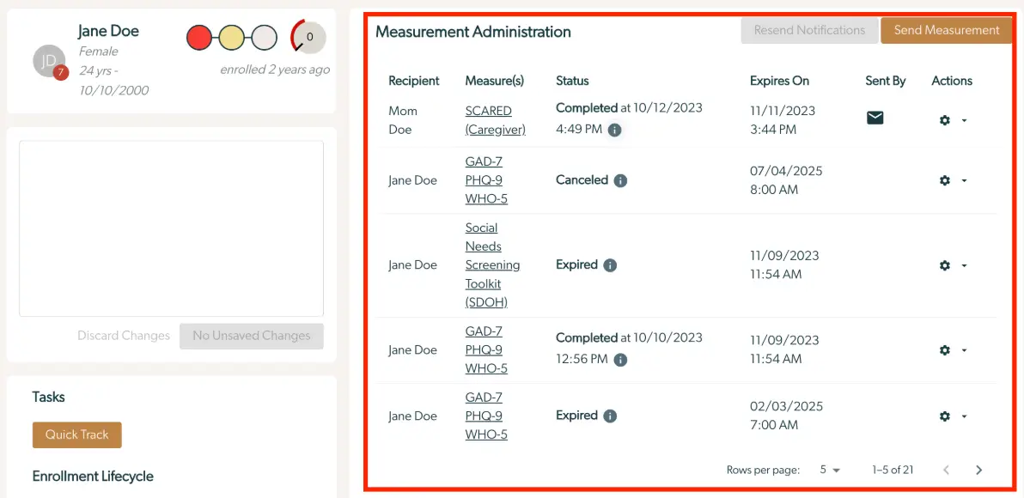Select the yellow status circle in the header
This screenshot has width=1024, height=498.
coord(231,37)
